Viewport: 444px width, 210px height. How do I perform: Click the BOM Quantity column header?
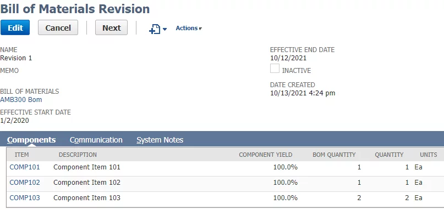(334, 155)
